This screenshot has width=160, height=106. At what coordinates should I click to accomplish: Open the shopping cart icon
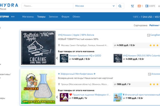[133, 6]
